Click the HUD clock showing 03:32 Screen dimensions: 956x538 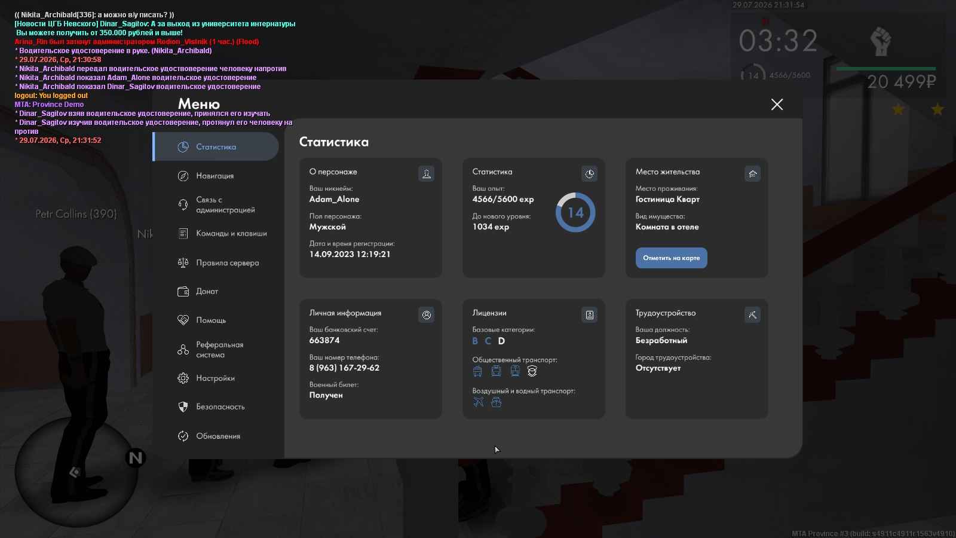point(778,41)
